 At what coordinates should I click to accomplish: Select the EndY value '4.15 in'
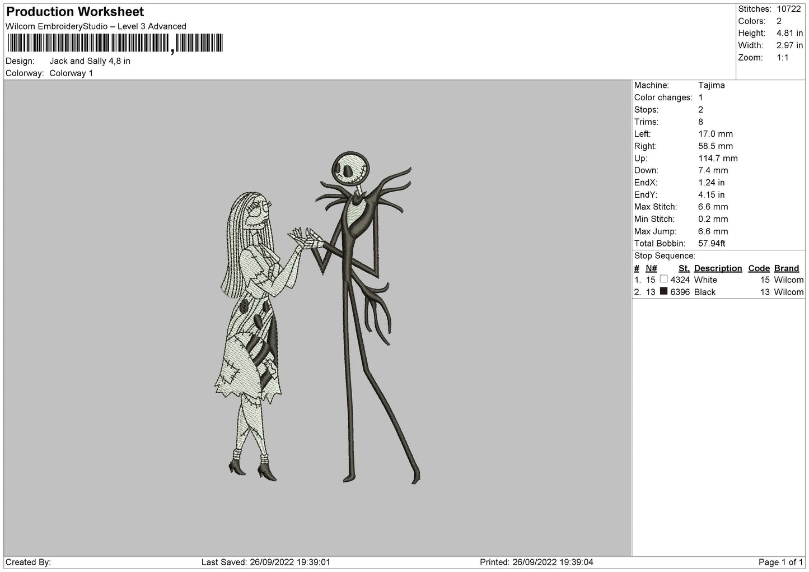[711, 195]
